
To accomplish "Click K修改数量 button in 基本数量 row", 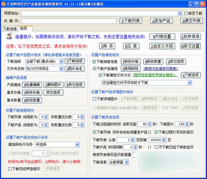I will (32, 100).
